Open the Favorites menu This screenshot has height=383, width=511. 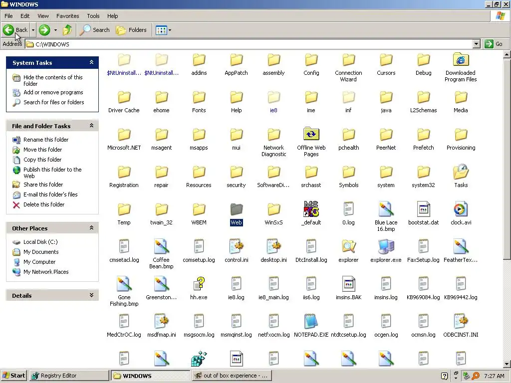(x=67, y=16)
